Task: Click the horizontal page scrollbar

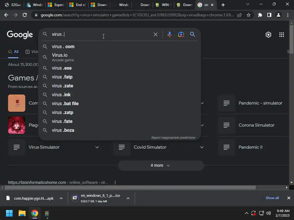Action: 130,187
